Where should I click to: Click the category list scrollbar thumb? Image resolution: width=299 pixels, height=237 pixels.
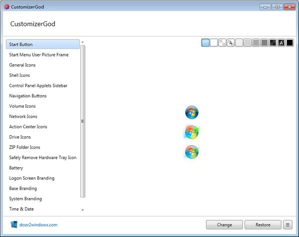click(x=83, y=121)
